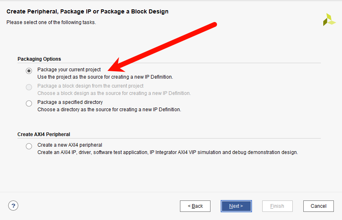Click the Create AXI4 Peripheral section heading
The width and height of the screenshot is (342, 220).
pos(44,134)
